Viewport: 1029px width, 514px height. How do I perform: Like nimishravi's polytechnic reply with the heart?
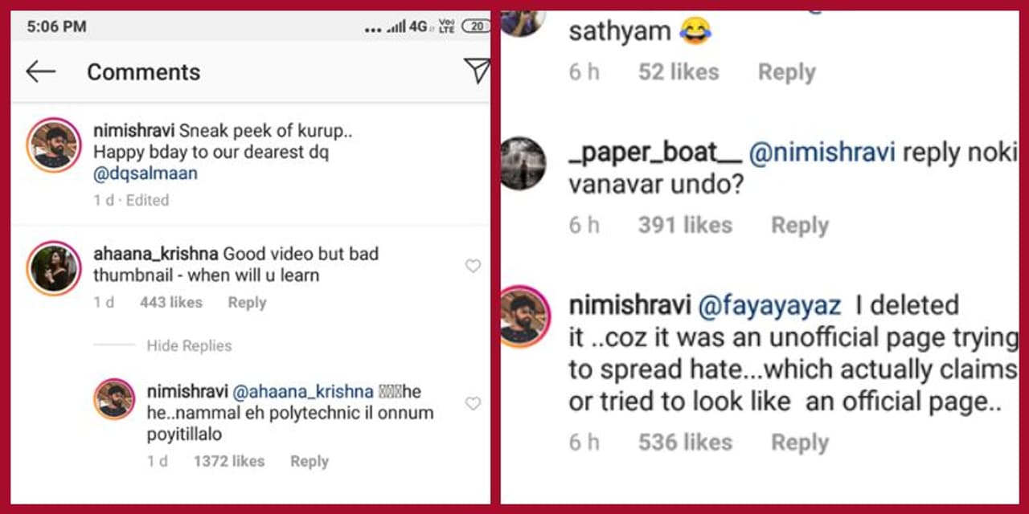click(x=473, y=403)
